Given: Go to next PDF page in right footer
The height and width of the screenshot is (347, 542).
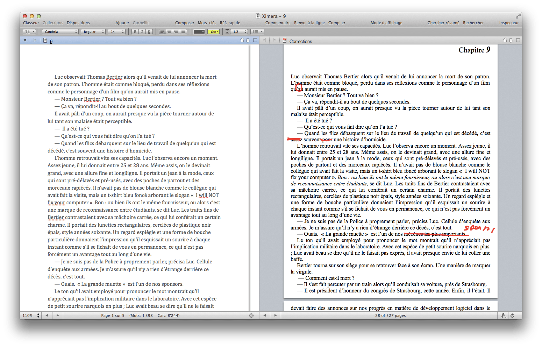Looking at the screenshot, I should 276,316.
